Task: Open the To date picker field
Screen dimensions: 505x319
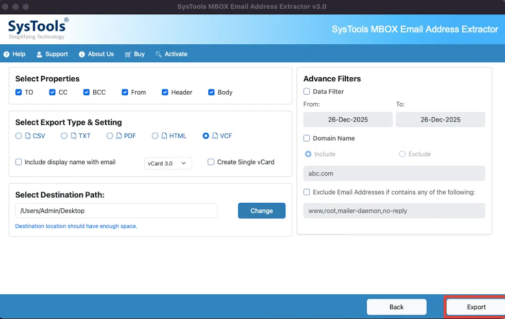Action: (440, 119)
